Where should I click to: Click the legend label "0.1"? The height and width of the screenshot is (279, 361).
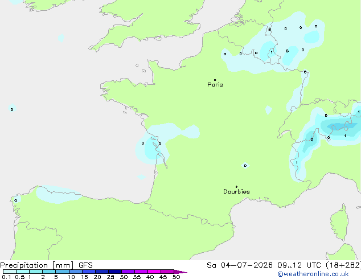[x=6, y=277]
